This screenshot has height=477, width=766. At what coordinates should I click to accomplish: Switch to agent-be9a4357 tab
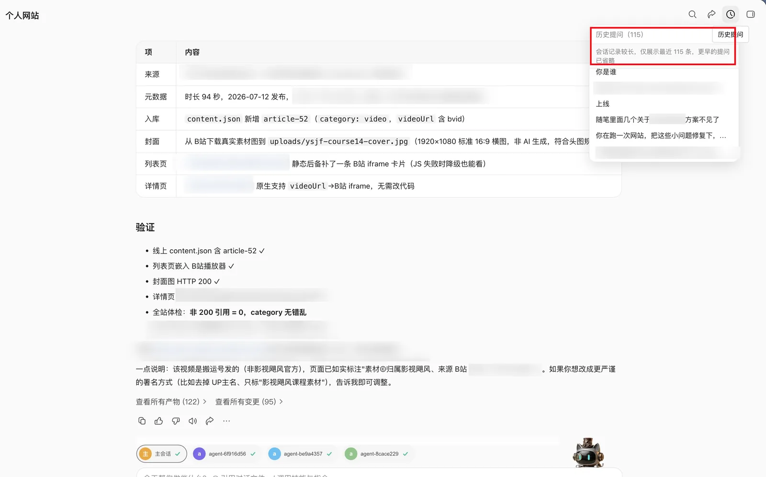click(300, 454)
